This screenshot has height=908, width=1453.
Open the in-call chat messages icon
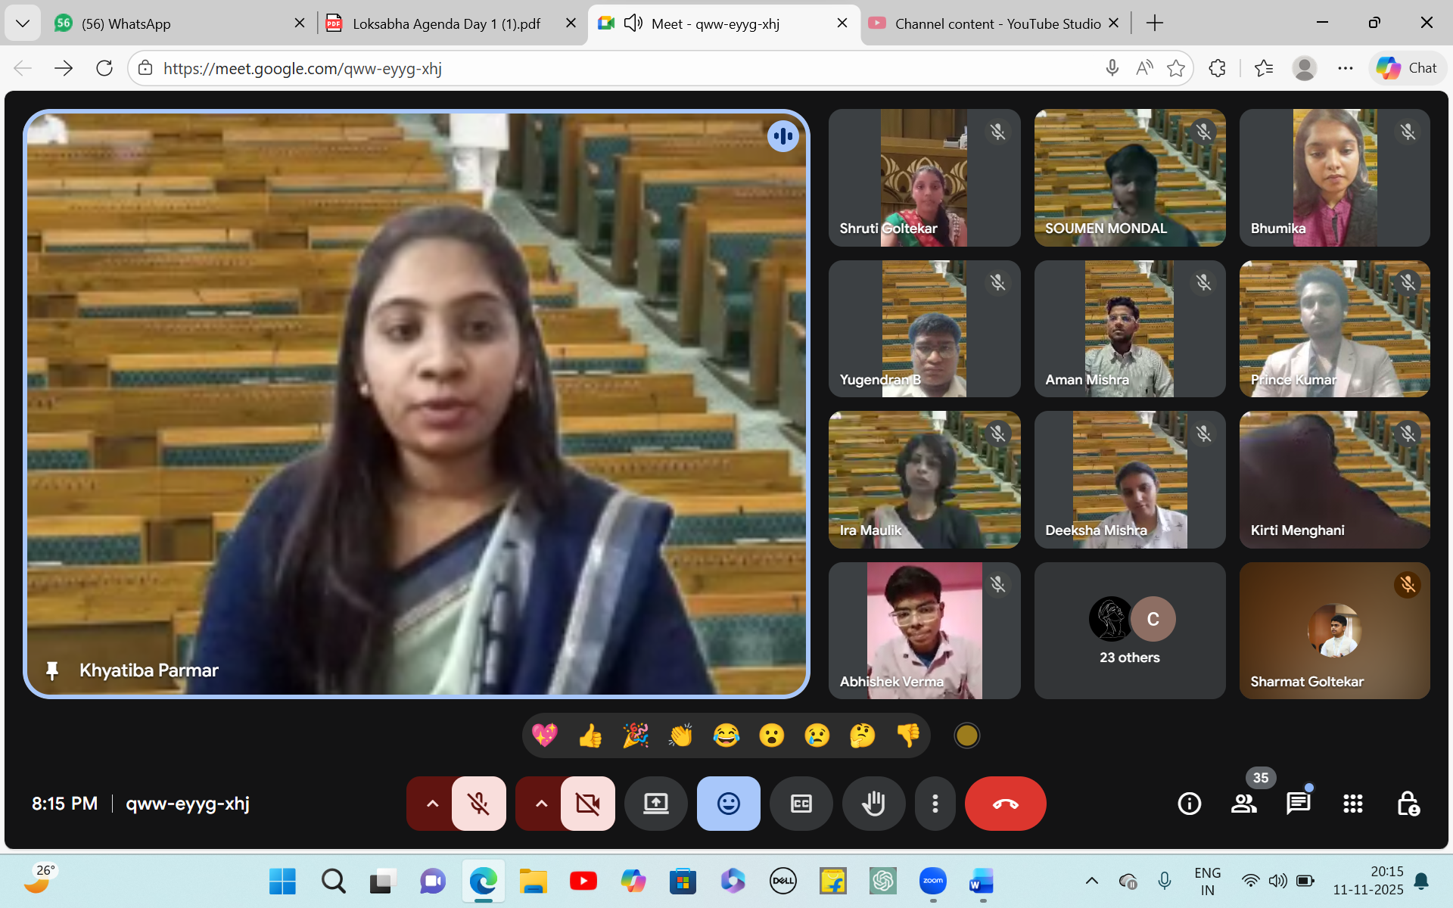coord(1298,804)
